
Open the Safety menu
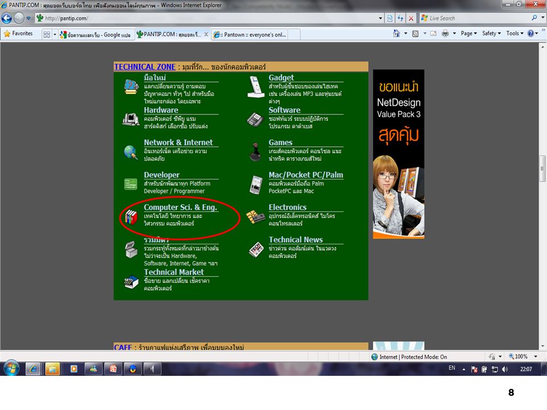click(x=491, y=34)
